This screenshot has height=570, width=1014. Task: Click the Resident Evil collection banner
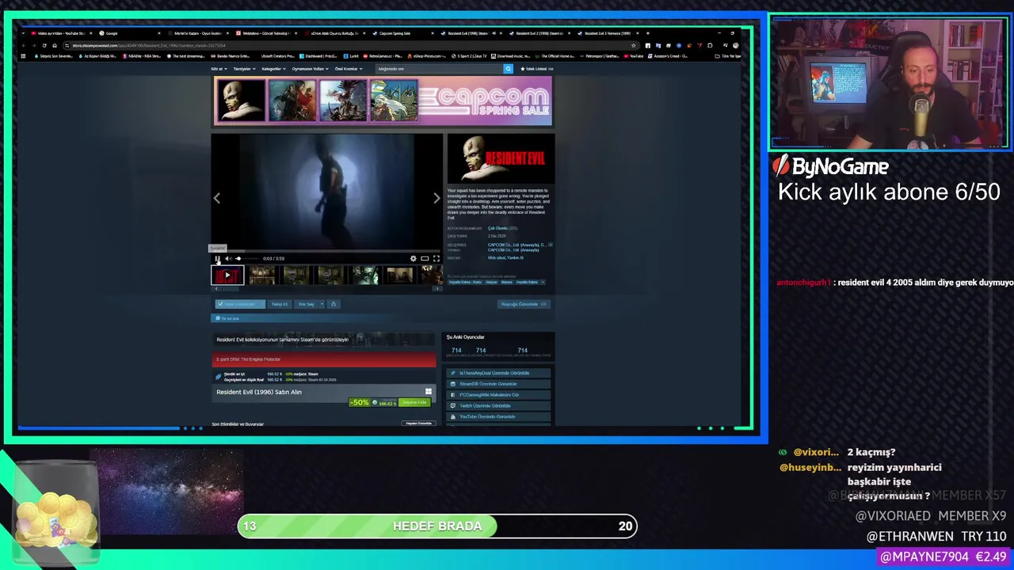click(324, 340)
